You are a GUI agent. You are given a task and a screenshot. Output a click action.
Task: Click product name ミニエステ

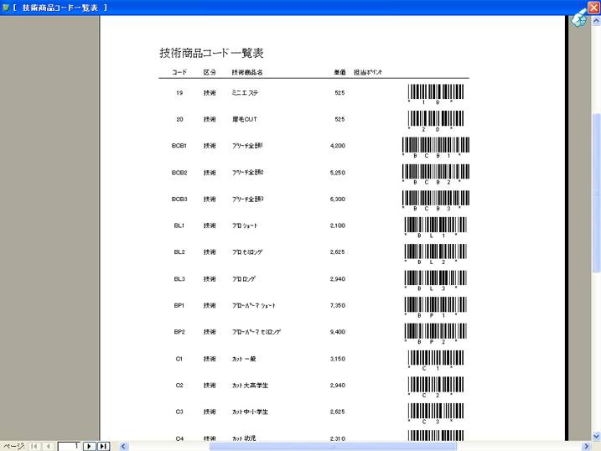(245, 93)
